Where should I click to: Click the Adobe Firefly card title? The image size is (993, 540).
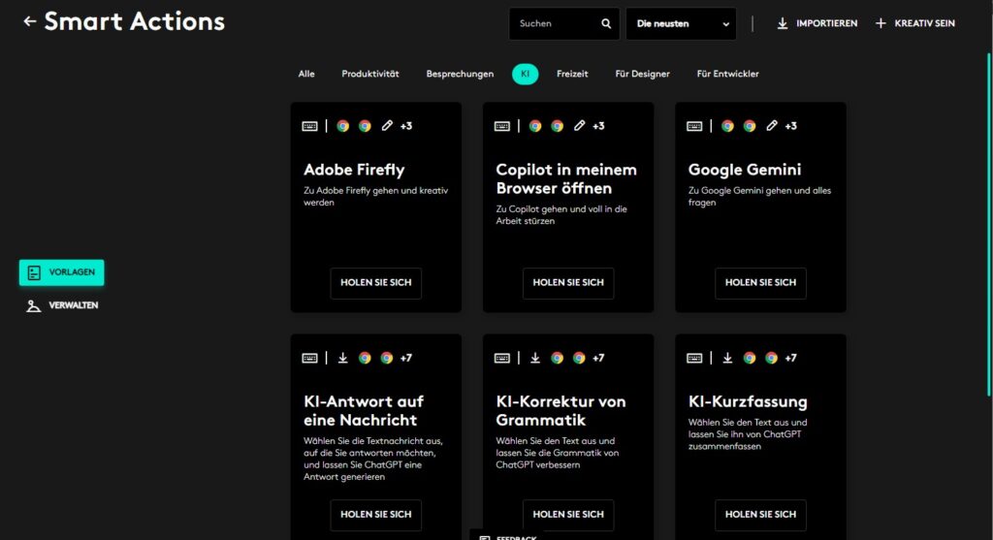click(x=354, y=170)
